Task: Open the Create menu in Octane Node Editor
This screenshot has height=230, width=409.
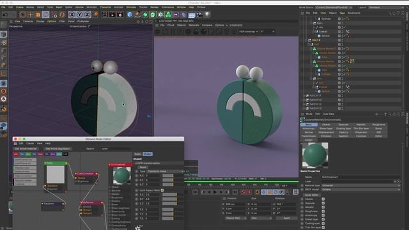Action: pyautogui.click(x=30, y=143)
